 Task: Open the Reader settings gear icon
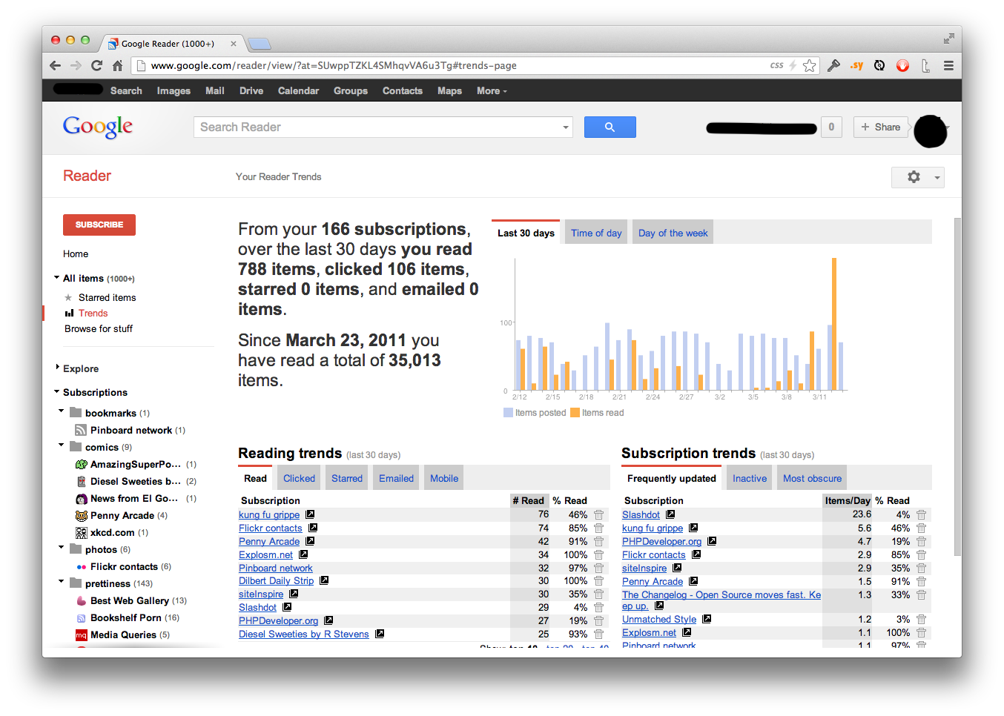coord(914,177)
